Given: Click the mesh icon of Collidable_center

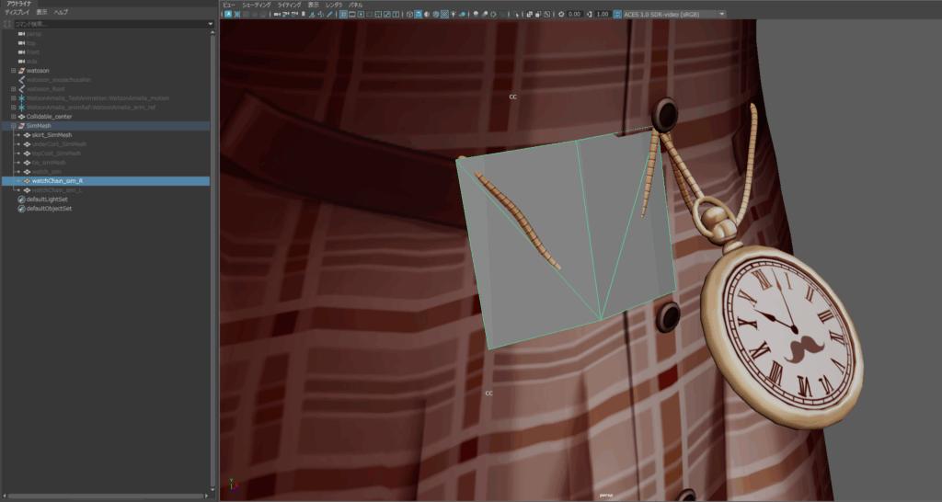Looking at the screenshot, I should coord(21,117).
